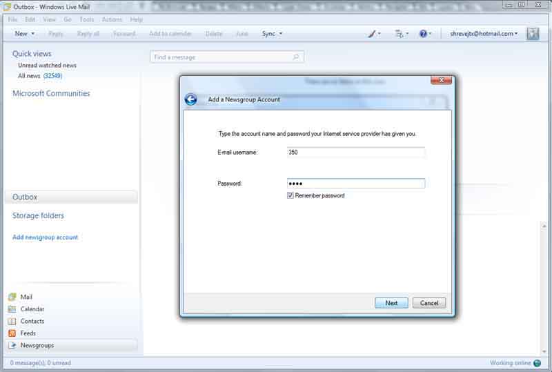
Task: Select All news (32549) quick view
Action: point(40,76)
